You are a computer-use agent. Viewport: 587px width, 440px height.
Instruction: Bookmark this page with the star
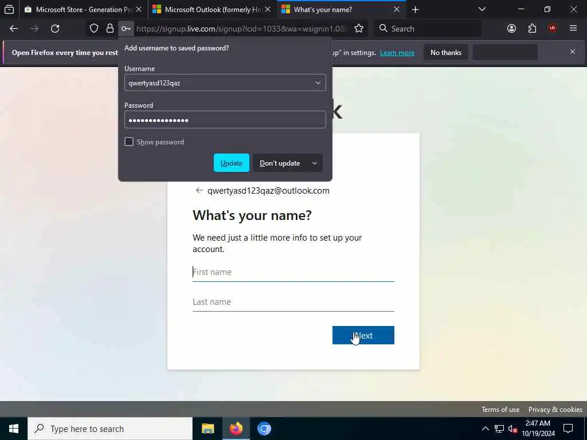(x=359, y=29)
